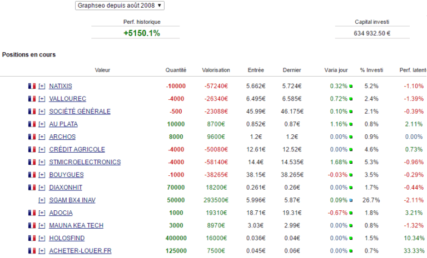427x258 pixels.
Task: Click the blue indicator square in SGAM BX4 row
Action: (x=351, y=200)
